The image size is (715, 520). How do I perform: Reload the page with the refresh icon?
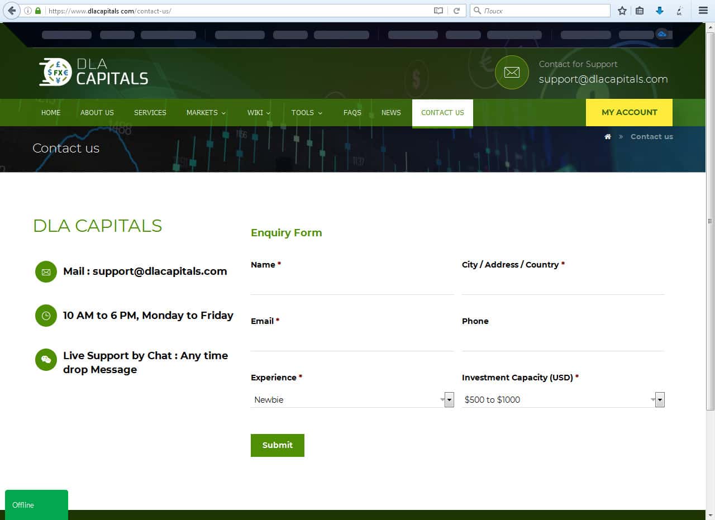click(x=456, y=11)
